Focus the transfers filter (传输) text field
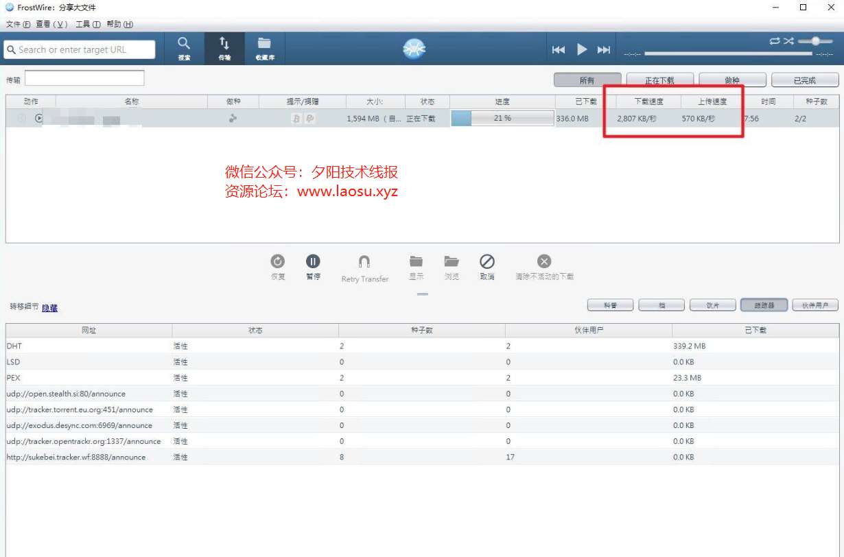This screenshot has width=844, height=557. 84,78
